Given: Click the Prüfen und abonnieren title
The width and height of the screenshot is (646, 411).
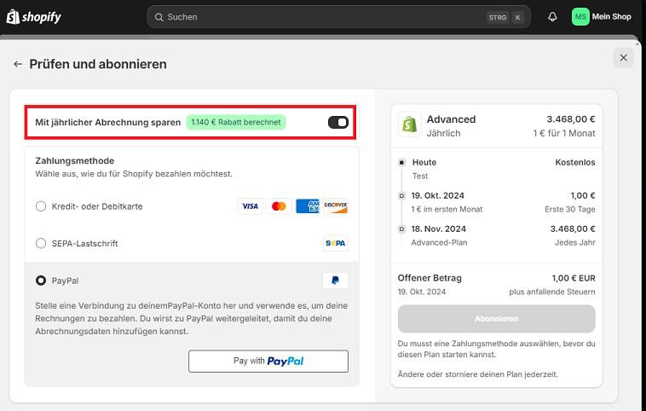Looking at the screenshot, I should coord(98,64).
